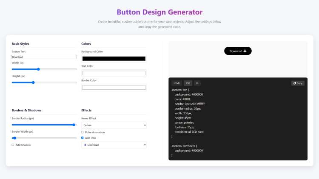Screen dimensions: 319x179
Task: Click the clipboard icon on the Copy button
Action: pyautogui.click(x=295, y=83)
